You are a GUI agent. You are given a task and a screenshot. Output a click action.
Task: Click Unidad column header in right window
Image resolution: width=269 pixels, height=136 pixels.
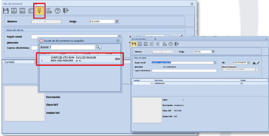point(254,80)
